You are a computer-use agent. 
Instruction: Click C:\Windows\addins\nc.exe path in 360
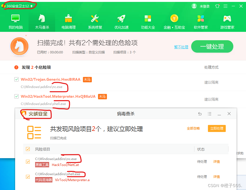42,87
